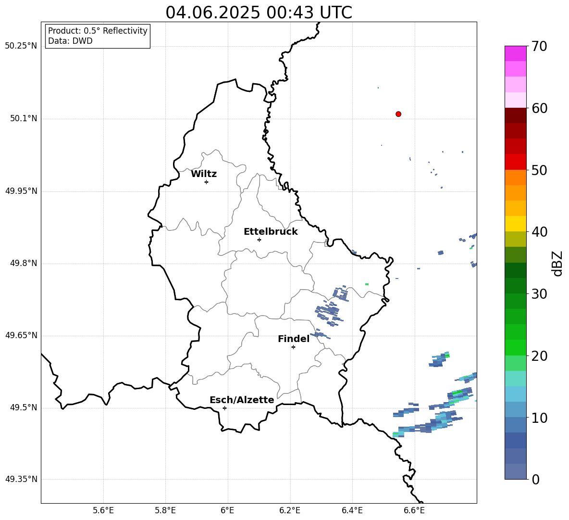569x520 pixels.
Task: Click the 50.1°N latitude label
Action: point(24,118)
